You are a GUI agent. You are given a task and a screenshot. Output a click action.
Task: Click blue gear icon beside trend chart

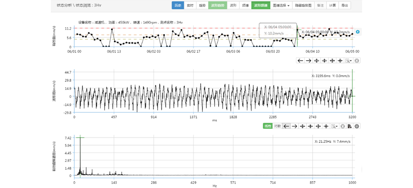coord(357,32)
